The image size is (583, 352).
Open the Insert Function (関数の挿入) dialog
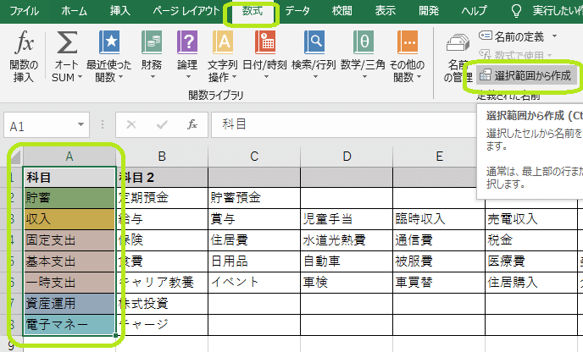click(x=24, y=57)
